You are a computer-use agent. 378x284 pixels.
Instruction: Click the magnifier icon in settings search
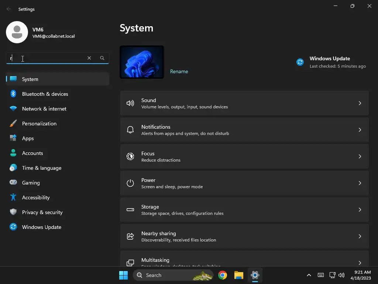point(102,58)
